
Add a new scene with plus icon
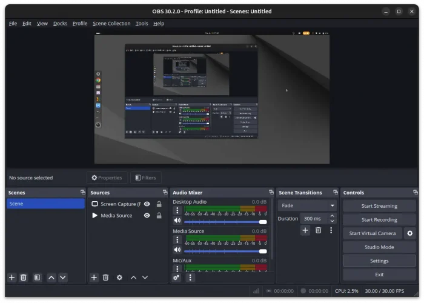[12, 278]
